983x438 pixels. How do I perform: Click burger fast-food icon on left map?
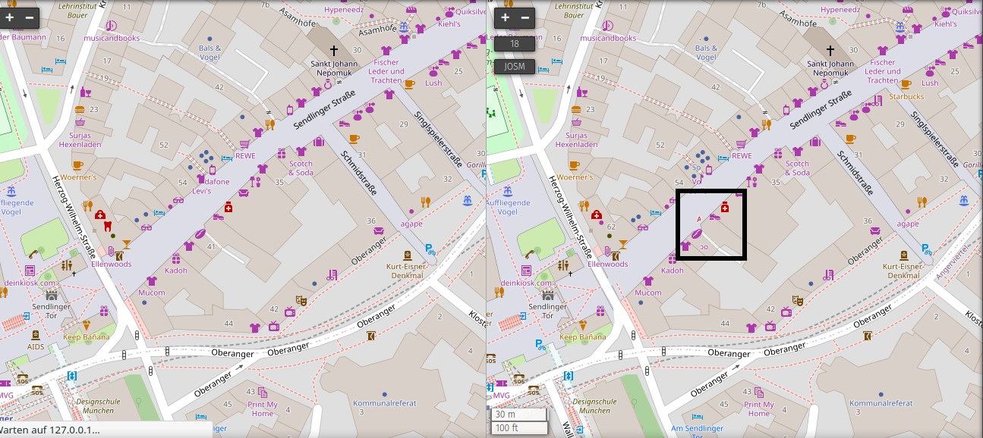80,110
